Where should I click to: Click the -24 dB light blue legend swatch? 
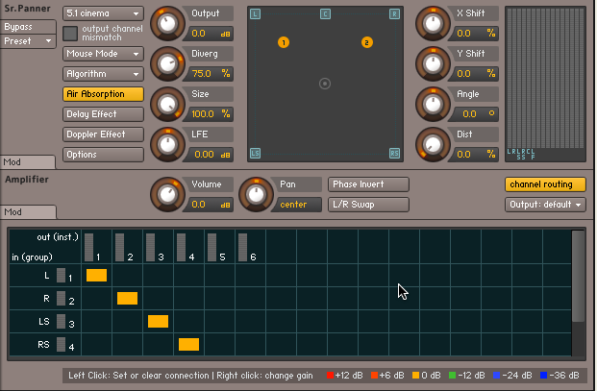(x=496, y=376)
